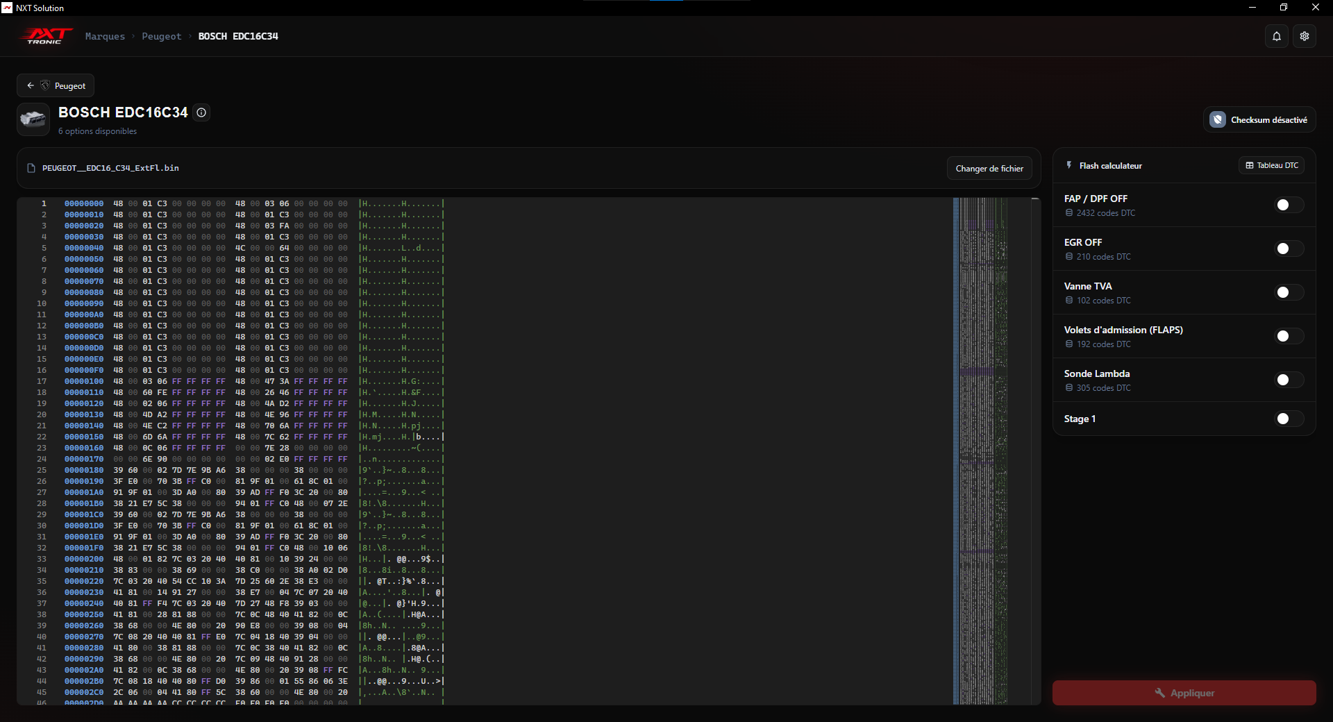Click the '210 codes DTC' label
The width and height of the screenshot is (1333, 722).
1104,257
